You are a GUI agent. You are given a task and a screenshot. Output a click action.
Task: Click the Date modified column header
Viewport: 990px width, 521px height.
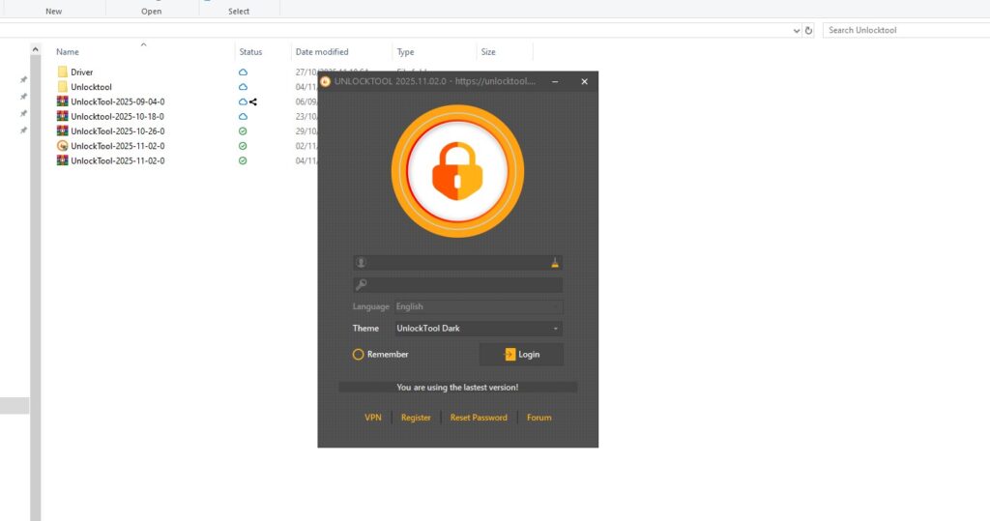tap(322, 52)
